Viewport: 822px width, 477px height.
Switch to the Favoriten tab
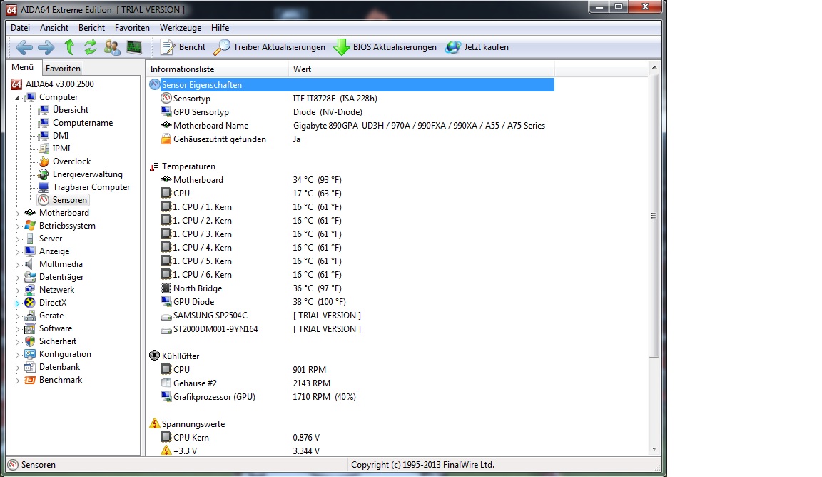pyautogui.click(x=63, y=69)
